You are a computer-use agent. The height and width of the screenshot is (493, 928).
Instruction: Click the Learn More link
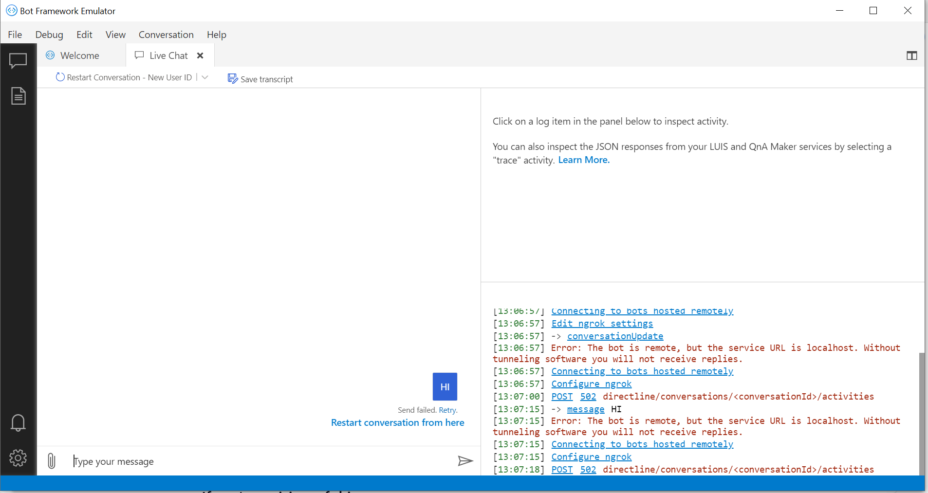pyautogui.click(x=583, y=160)
